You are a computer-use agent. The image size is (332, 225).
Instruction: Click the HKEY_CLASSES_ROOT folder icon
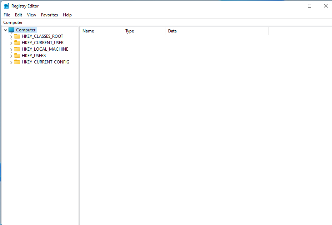pos(17,36)
